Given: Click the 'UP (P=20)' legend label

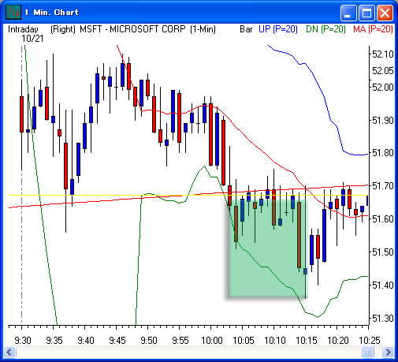Looking at the screenshot, I should pyautogui.click(x=278, y=29).
